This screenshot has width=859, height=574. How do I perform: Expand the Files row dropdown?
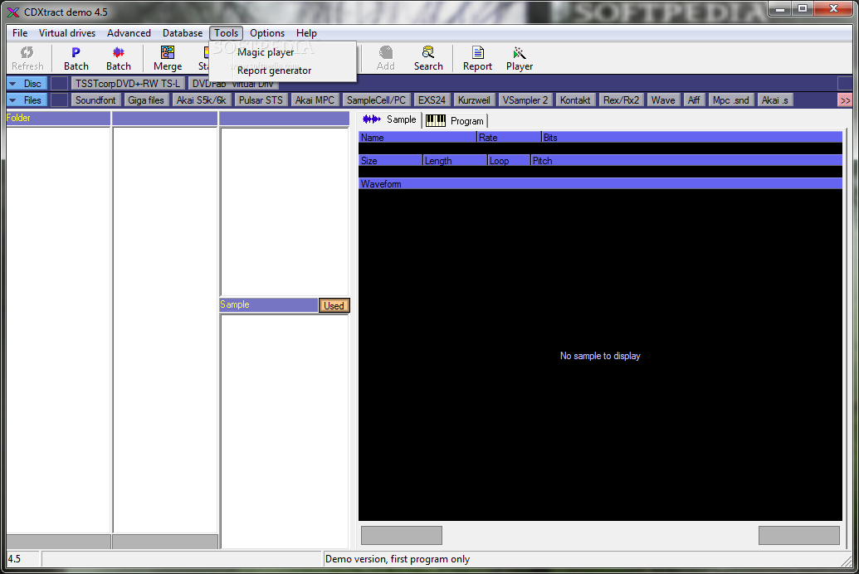(x=12, y=100)
